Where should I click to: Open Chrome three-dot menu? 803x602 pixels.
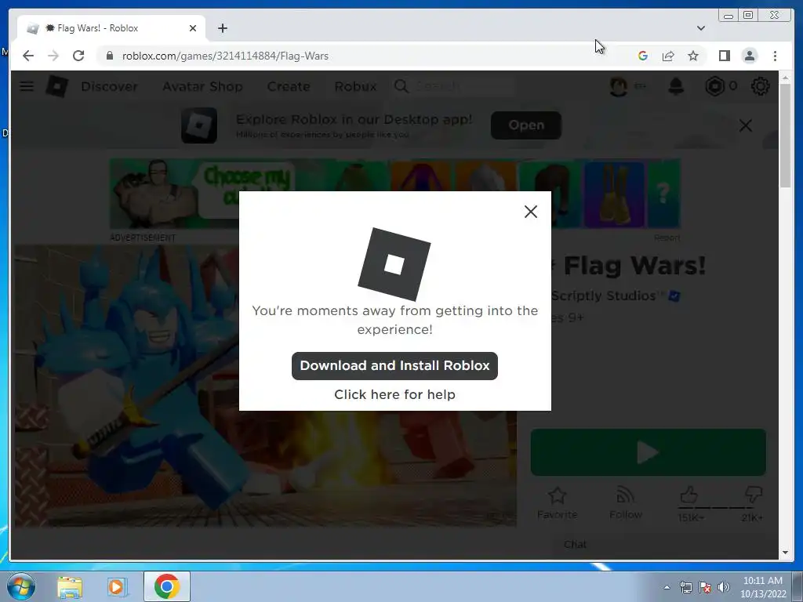point(775,56)
